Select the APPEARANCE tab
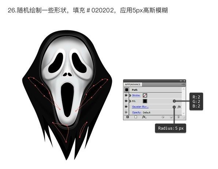 click(x=133, y=84)
